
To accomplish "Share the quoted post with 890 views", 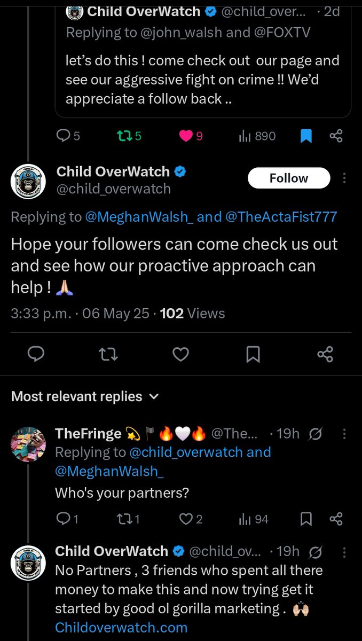I will click(x=336, y=136).
